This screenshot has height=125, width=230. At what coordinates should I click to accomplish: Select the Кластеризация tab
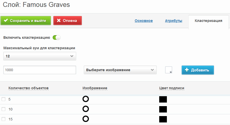pyautogui.click(x=208, y=21)
